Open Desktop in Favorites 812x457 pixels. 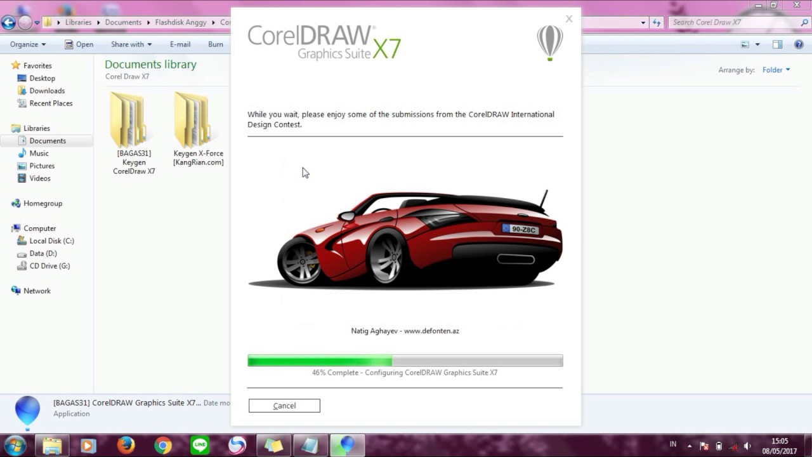42,78
